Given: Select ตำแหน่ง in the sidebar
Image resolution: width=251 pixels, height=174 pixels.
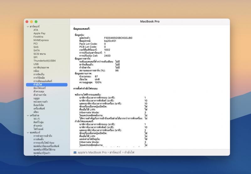Looking at the screenshot, I should click(x=38, y=126).
